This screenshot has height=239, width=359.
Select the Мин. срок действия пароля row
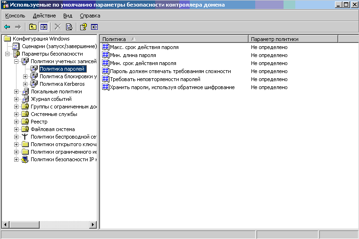pos(143,63)
